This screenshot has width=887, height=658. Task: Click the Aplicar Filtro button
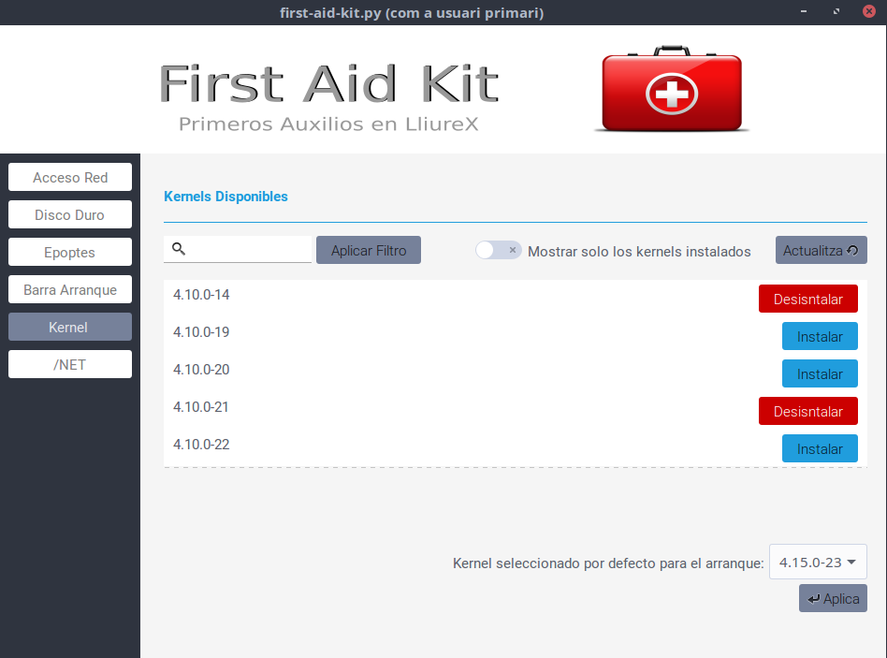point(369,250)
